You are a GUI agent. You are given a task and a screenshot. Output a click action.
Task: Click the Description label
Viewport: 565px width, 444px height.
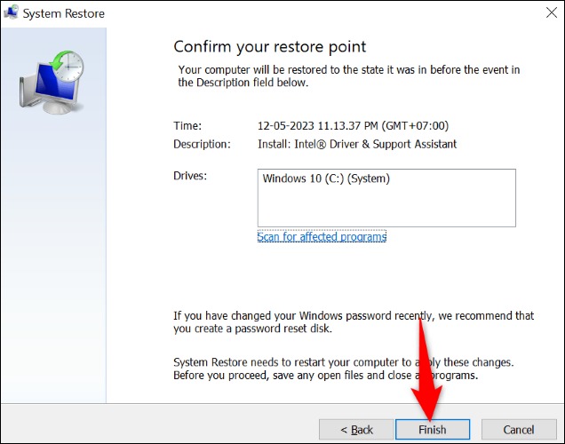click(x=202, y=144)
